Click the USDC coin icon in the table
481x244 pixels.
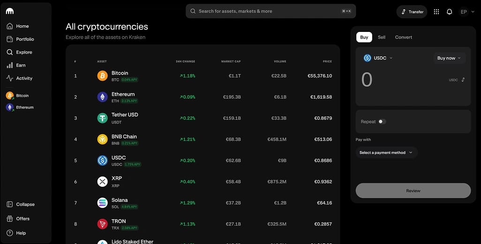pyautogui.click(x=103, y=160)
